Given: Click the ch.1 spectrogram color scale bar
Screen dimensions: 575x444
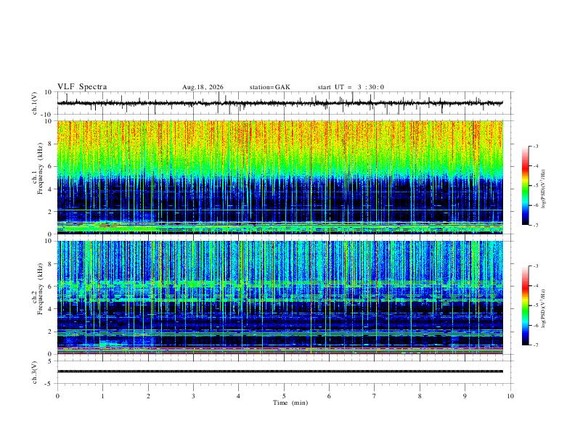Looking at the screenshot, I should tap(525, 186).
